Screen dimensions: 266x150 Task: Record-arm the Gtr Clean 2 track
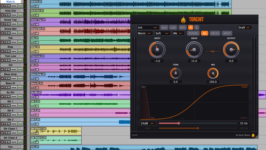(2, 142)
